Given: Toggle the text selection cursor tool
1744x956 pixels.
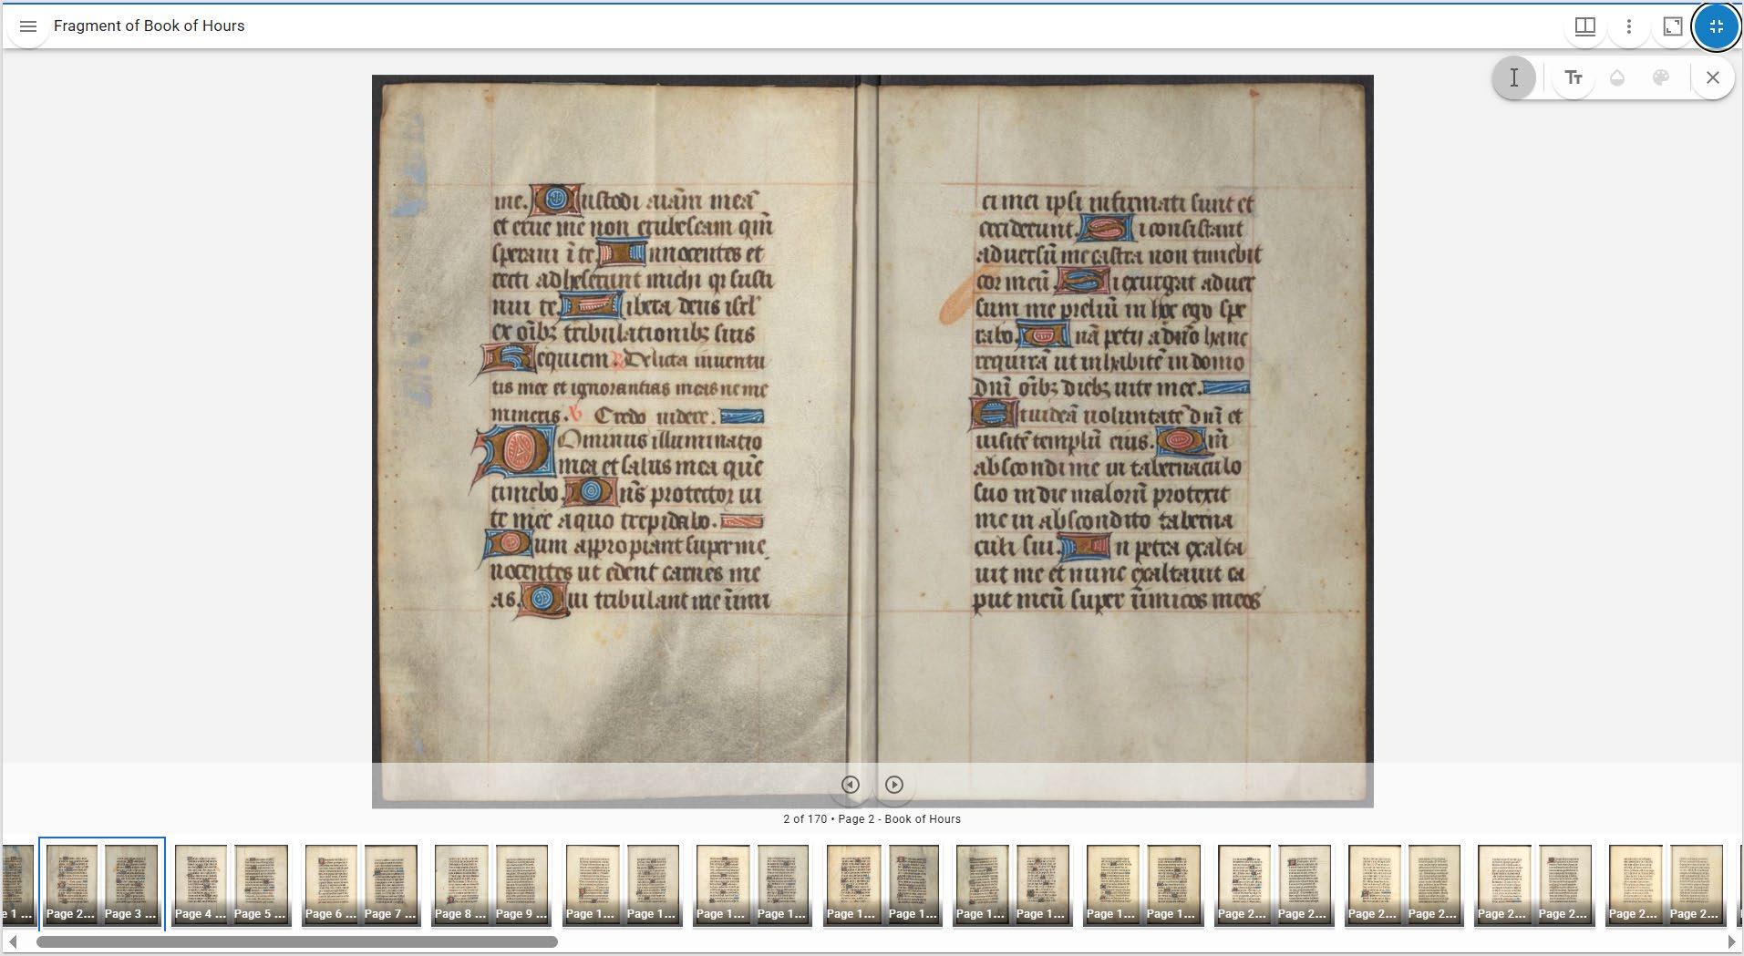Looking at the screenshot, I should 1514,78.
